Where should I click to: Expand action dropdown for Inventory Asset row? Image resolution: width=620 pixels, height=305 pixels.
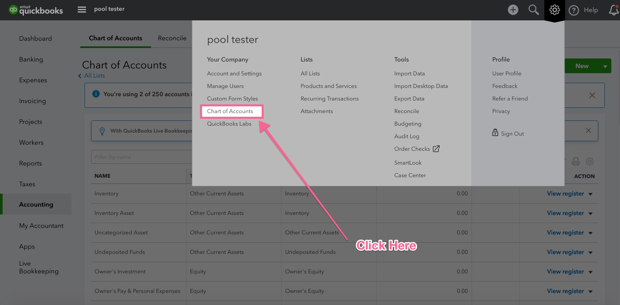pos(591,214)
